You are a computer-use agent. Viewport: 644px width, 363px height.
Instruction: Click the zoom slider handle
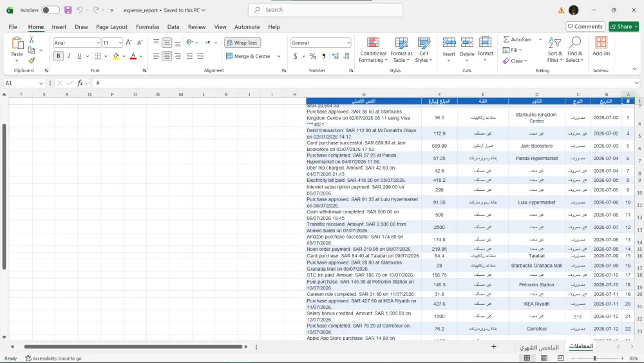[594, 358]
